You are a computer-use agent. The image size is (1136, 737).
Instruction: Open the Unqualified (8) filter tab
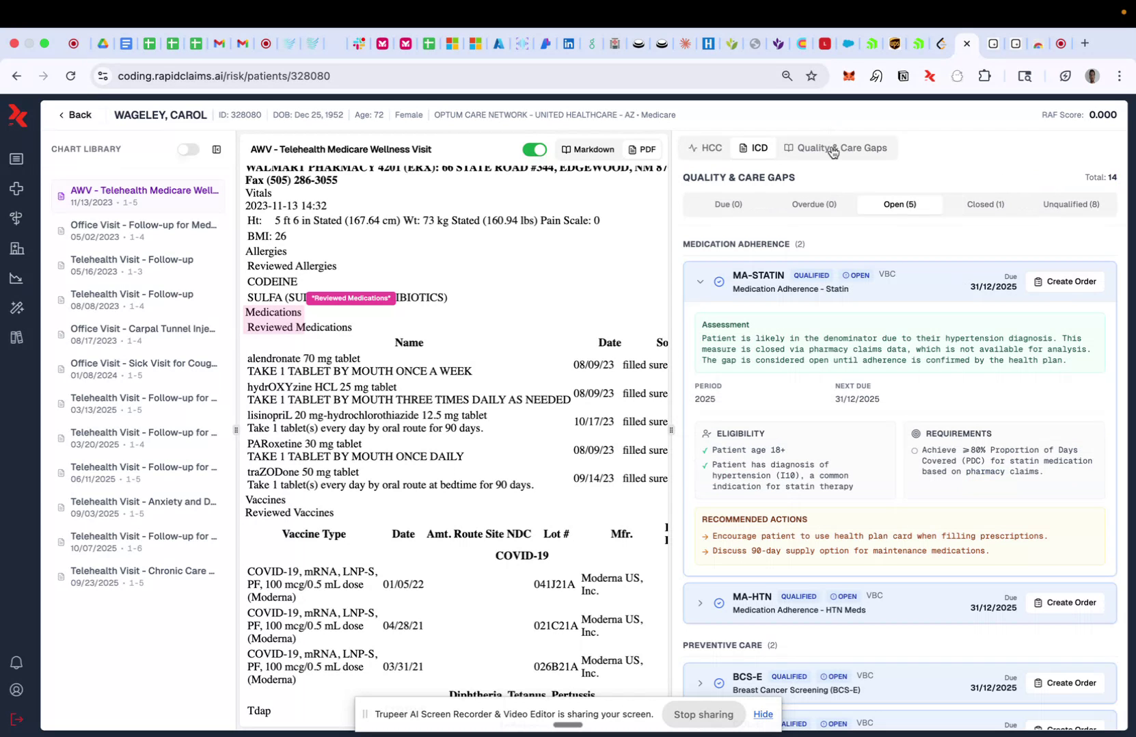pos(1070,204)
